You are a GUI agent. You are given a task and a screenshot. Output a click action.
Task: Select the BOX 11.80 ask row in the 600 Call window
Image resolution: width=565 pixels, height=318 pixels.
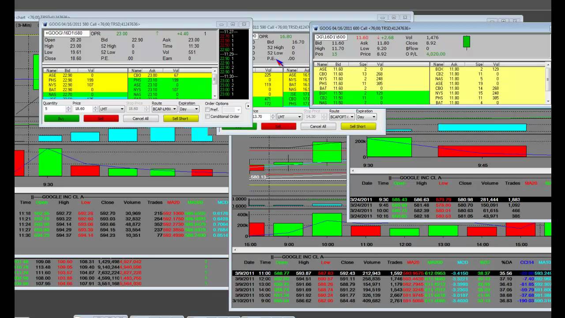[x=488, y=69]
